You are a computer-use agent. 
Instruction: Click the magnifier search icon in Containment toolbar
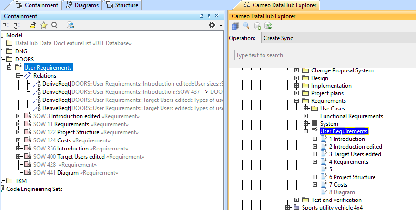point(54,25)
